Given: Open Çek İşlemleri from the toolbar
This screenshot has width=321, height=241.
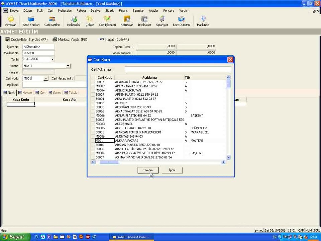Looking at the screenshot, I should tap(107, 21).
